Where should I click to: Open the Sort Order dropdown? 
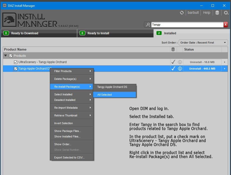[203, 43]
